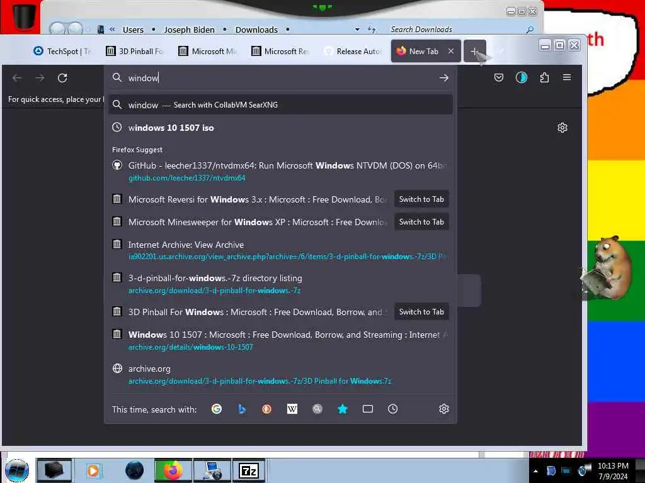645x483 pixels.
Task: Switch to the Microsoft Reversi tab
Action: (280, 51)
